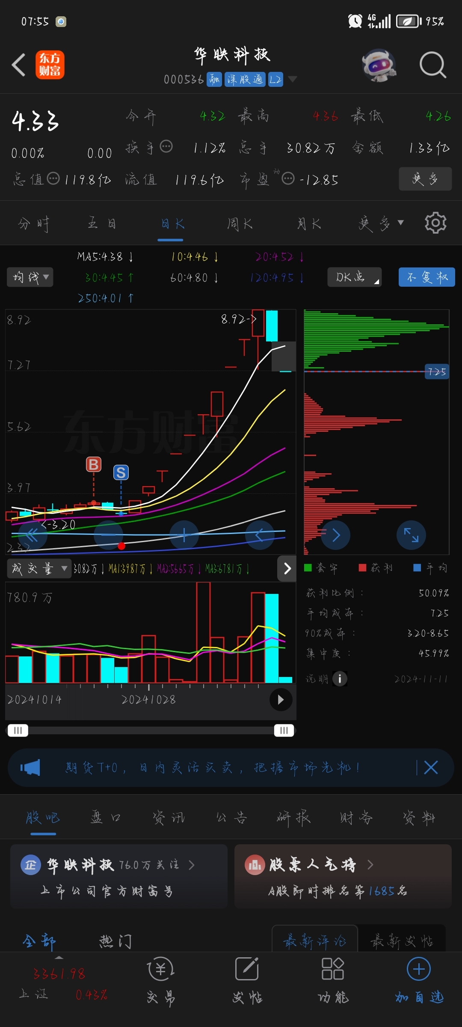Viewport: 462px width, 1027px height.
Task: Zoom in chart with plus button
Action: [x=184, y=535]
